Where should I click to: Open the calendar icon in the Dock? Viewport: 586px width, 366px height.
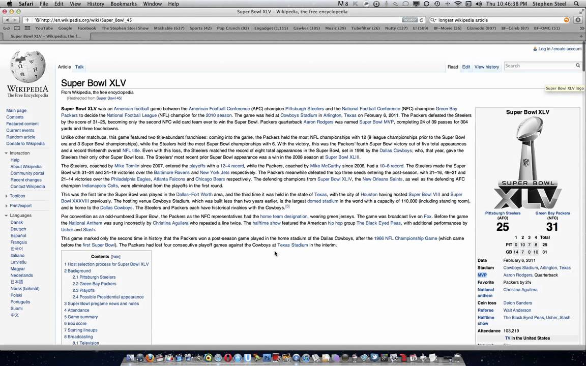[x=414, y=358]
